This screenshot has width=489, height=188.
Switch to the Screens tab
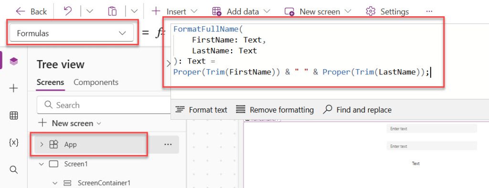tap(50, 82)
